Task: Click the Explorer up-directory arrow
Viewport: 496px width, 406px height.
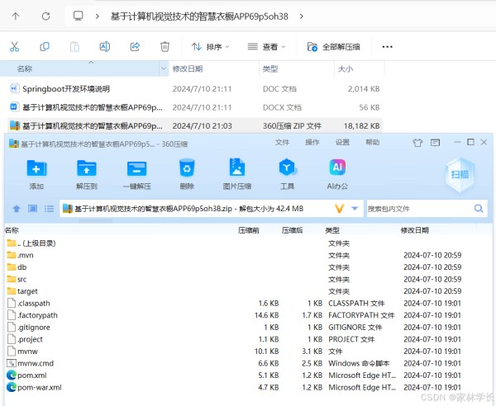Action: pos(16,17)
